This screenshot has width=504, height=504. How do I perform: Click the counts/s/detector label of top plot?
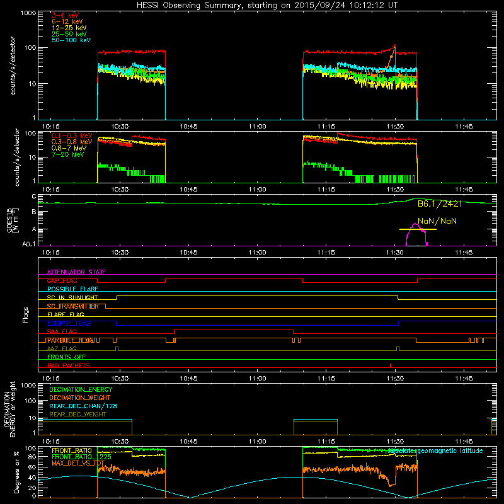(x=13, y=66)
